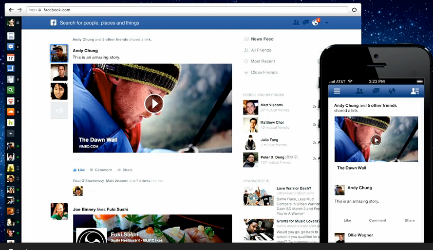The height and width of the screenshot is (250, 433).
Task: Click the facebook.com address bar
Action: (187, 10)
